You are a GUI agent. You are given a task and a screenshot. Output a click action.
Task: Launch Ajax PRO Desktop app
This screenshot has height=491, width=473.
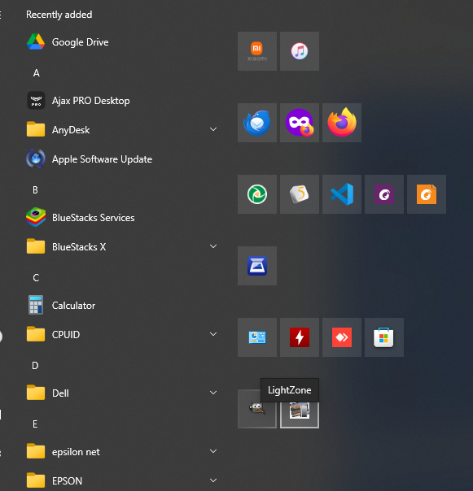(122, 101)
